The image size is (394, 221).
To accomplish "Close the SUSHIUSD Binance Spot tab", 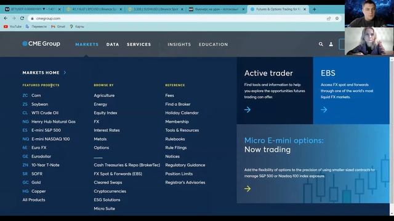I will coord(182,9).
